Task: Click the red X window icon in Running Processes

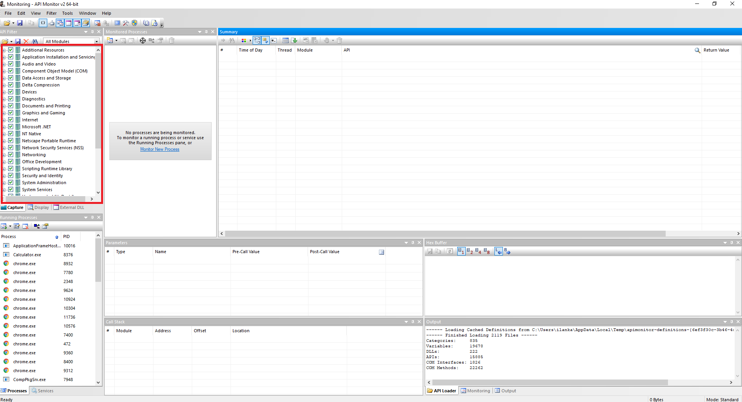Action: click(25, 226)
